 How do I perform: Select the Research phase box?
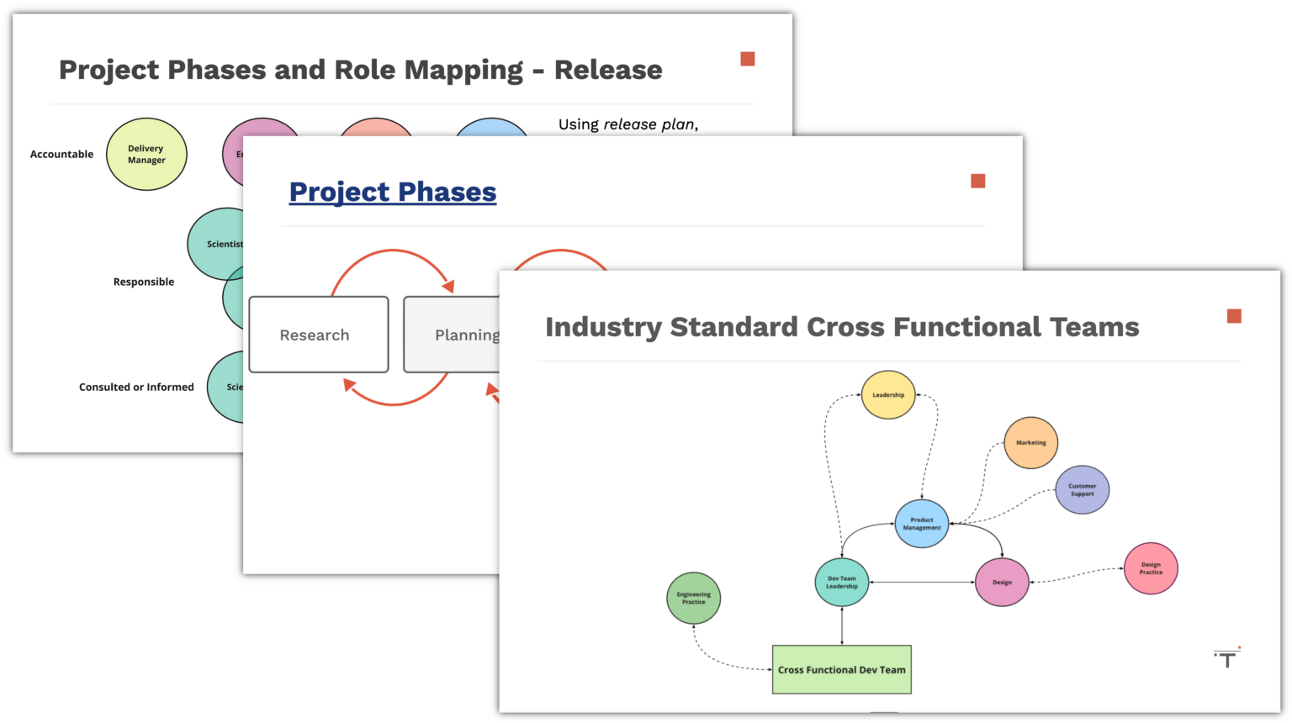coord(319,335)
